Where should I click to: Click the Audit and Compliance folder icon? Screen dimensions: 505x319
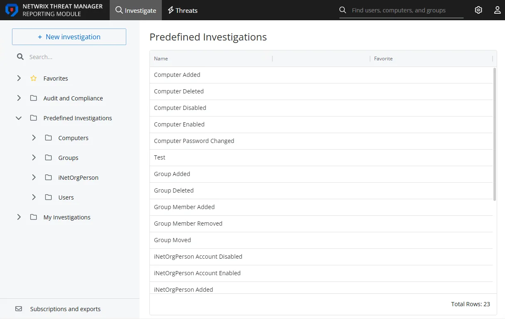[34, 98]
